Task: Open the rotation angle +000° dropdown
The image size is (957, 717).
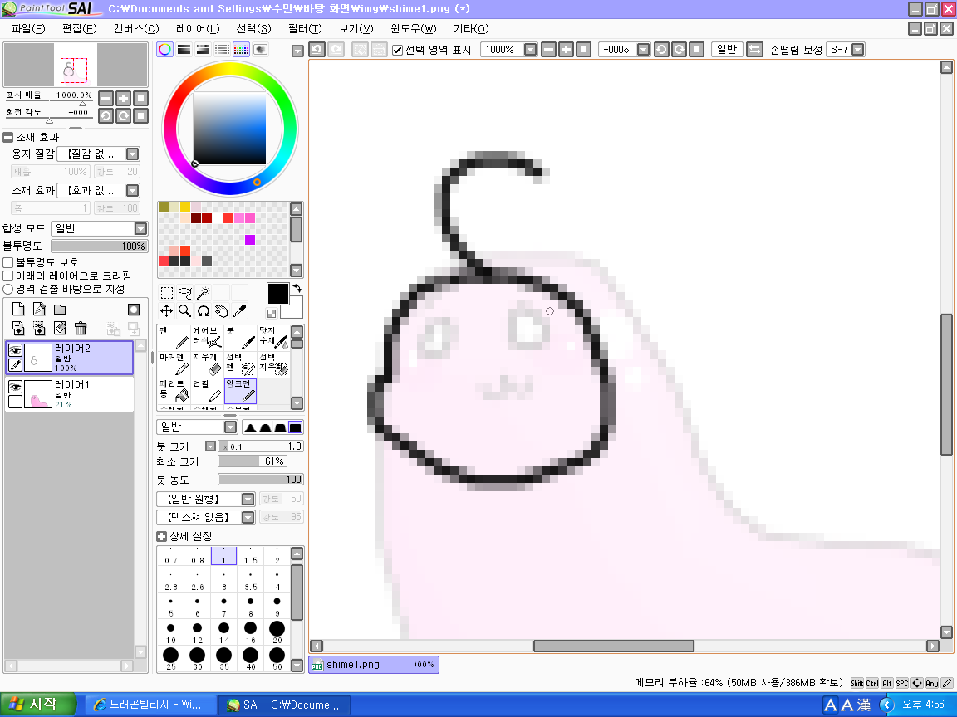Action: tap(643, 50)
